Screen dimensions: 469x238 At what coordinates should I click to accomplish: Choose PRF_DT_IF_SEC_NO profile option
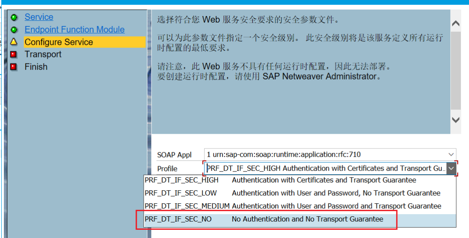(300, 219)
